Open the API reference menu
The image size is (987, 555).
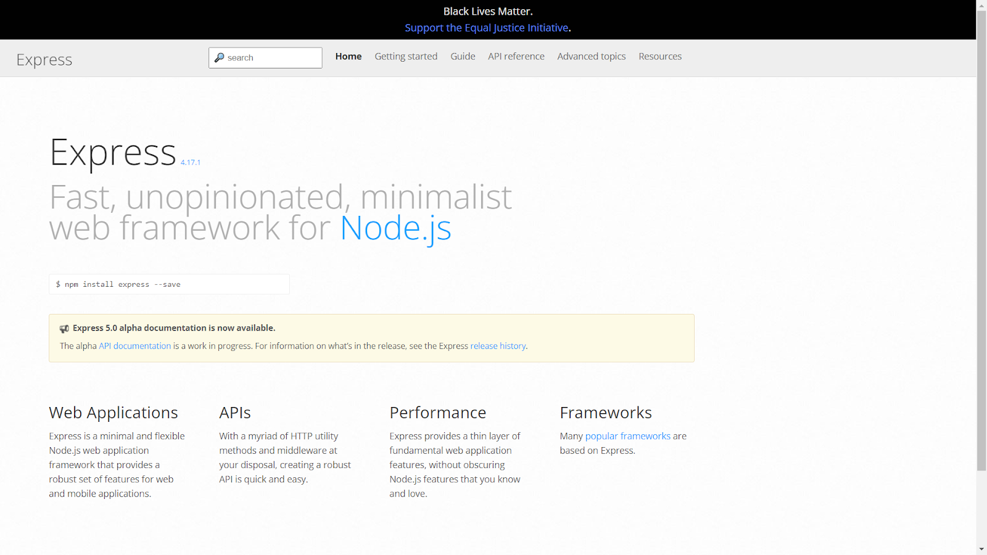(516, 56)
